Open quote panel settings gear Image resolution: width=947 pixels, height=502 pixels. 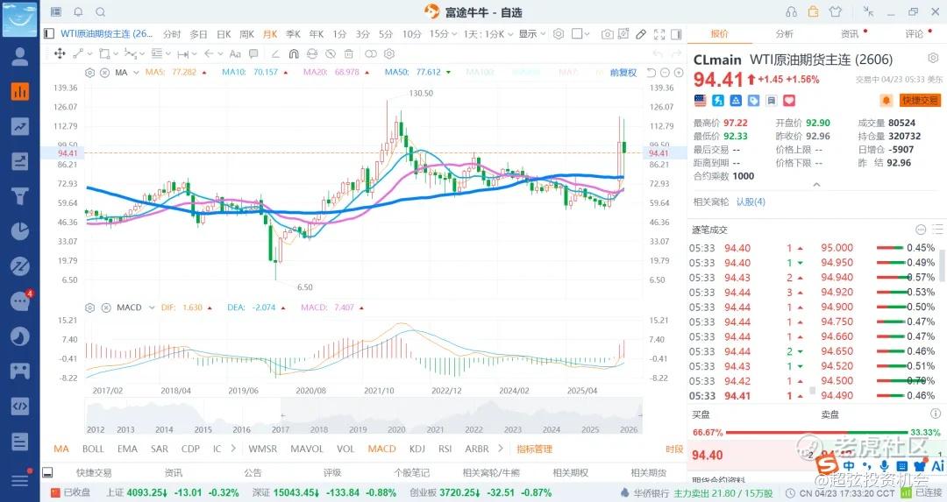pyautogui.click(x=933, y=59)
